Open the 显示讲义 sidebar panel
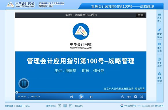This screenshot has height=110, width=168. pos(159,18)
